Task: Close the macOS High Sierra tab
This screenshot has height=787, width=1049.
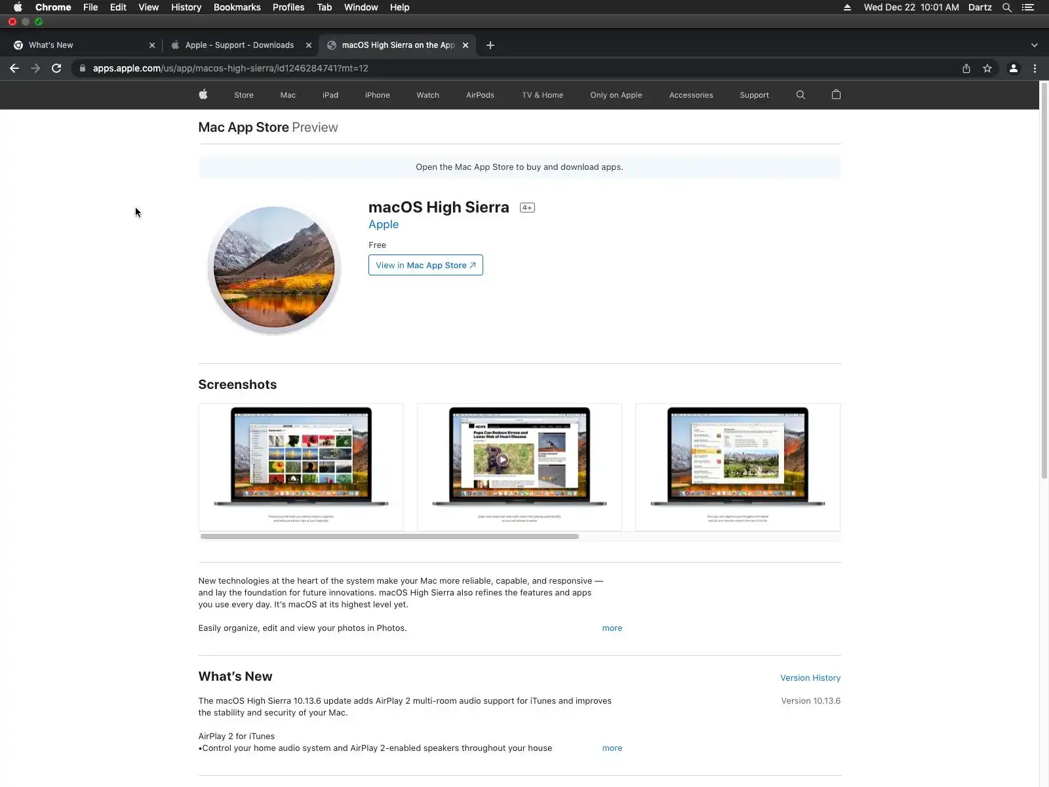Action: (x=465, y=45)
